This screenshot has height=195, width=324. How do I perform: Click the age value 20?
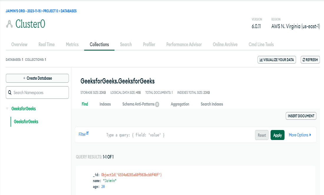[103, 186]
